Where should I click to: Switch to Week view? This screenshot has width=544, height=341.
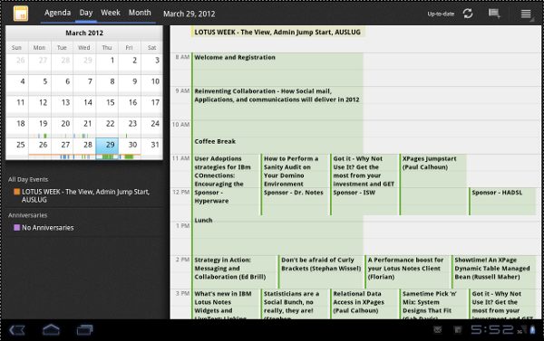click(x=111, y=13)
